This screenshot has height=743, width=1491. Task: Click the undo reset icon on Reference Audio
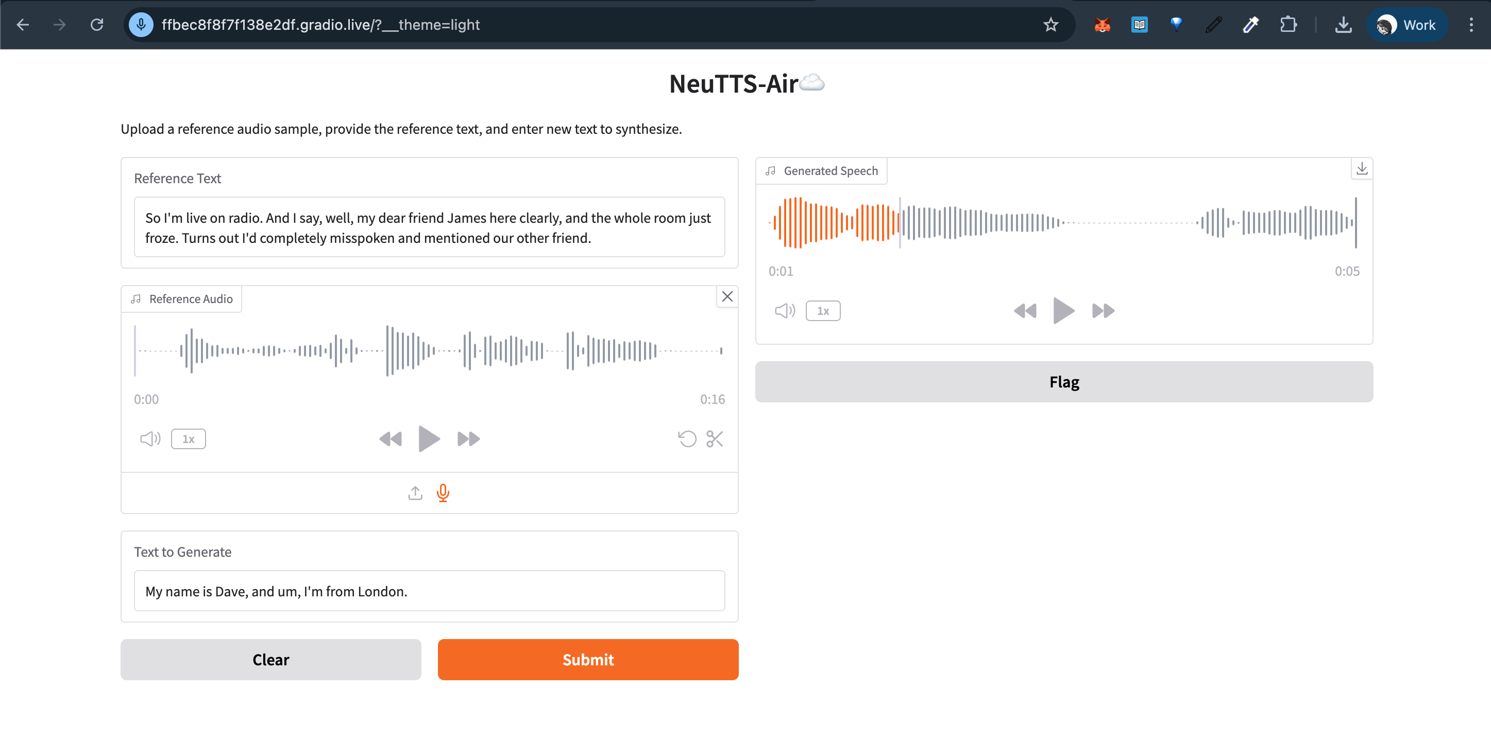point(687,439)
